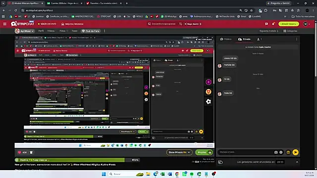Click the live models counter EN VIVO
Viewport: 317px width, 178px height.
(x=47, y=24)
